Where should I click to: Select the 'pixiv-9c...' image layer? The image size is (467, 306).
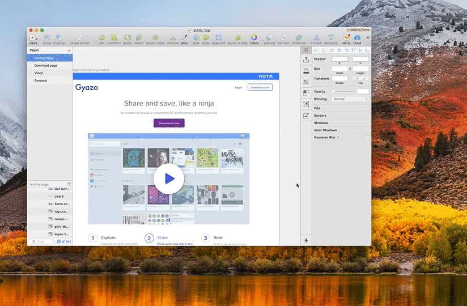pos(50,227)
